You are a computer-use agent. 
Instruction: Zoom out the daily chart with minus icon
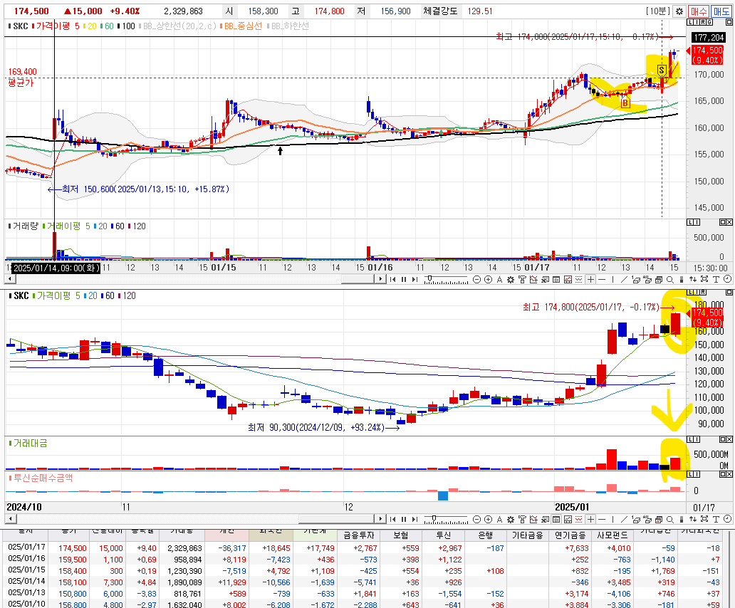[x=476, y=520]
